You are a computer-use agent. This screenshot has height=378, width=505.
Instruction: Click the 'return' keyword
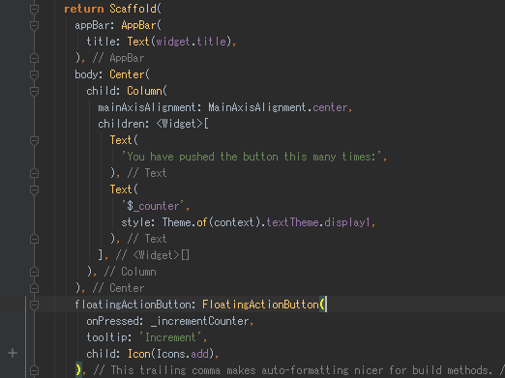coord(84,9)
